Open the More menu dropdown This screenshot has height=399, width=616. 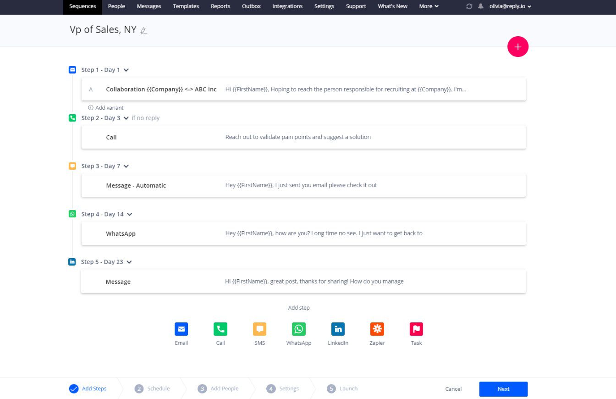point(429,6)
